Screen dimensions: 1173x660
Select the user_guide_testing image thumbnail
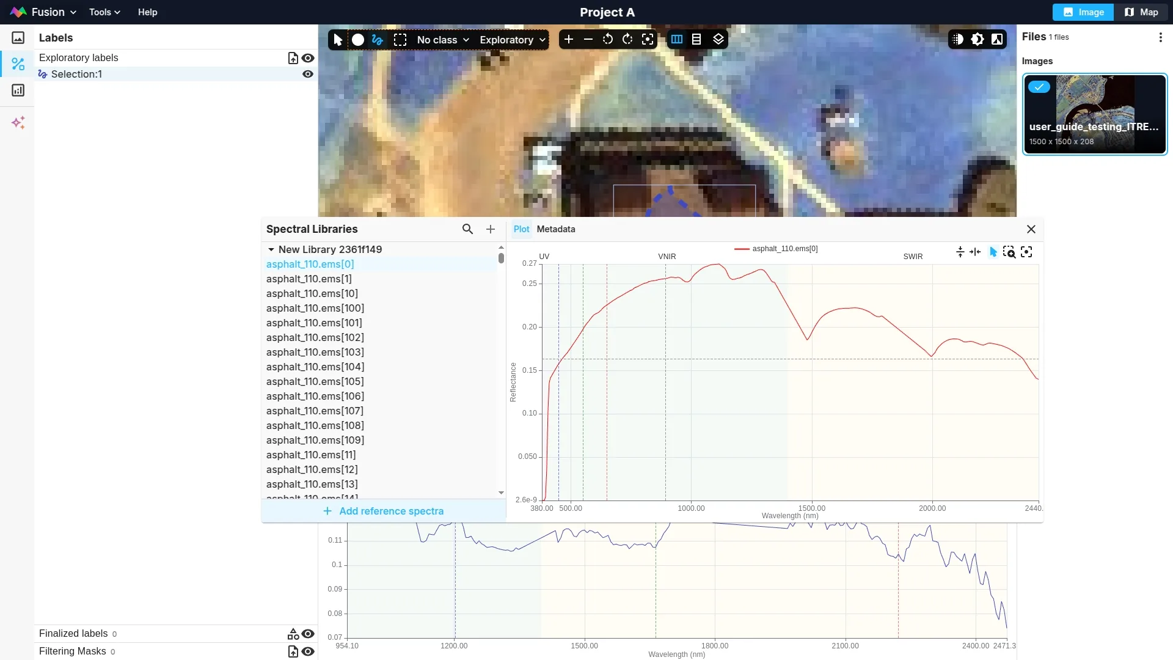[x=1094, y=114]
